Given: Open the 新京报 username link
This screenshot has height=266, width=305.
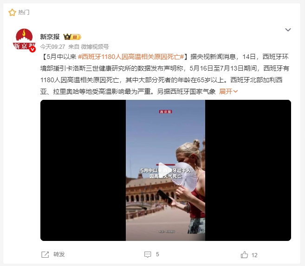Looking at the screenshot, I should tap(50, 37).
